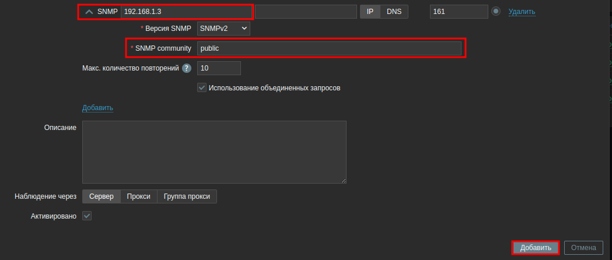Open the Версия SNMP dropdown
This screenshot has width=612, height=260.
[223, 28]
